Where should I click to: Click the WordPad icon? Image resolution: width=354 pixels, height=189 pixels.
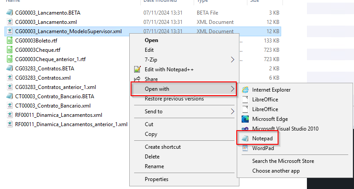coord(245,148)
